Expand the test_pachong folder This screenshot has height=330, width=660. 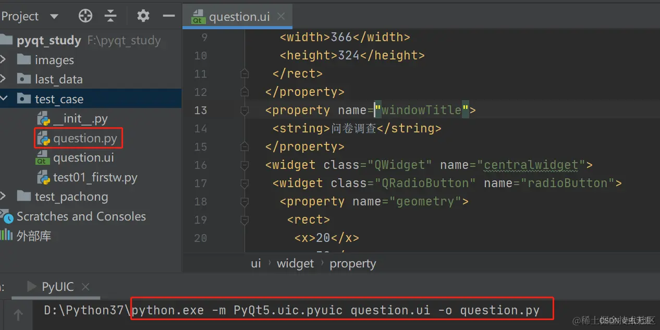[x=3, y=197]
